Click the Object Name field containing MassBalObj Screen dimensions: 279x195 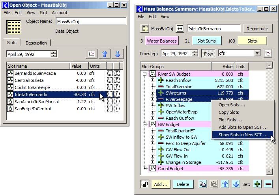tap(91, 22)
